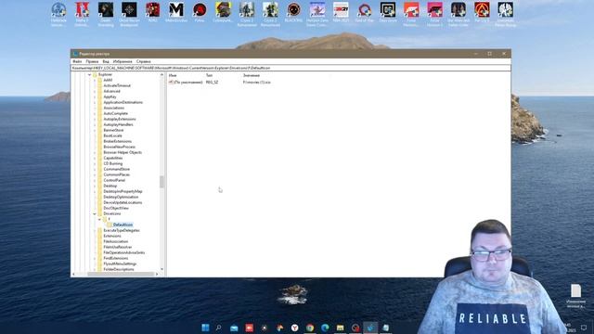The width and height of the screenshot is (594, 334).
Task: Open the Windows Start menu
Action: click(x=205, y=328)
